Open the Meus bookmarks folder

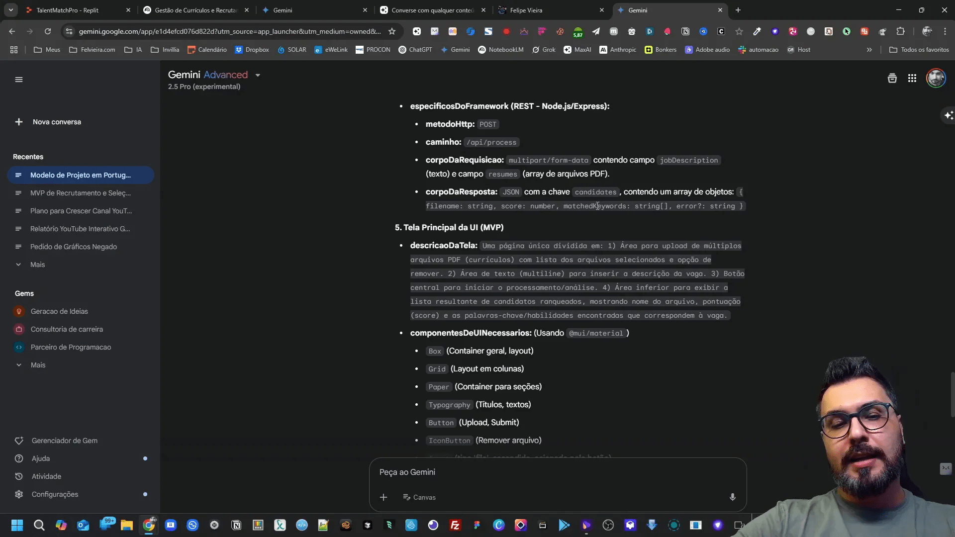[x=47, y=50]
